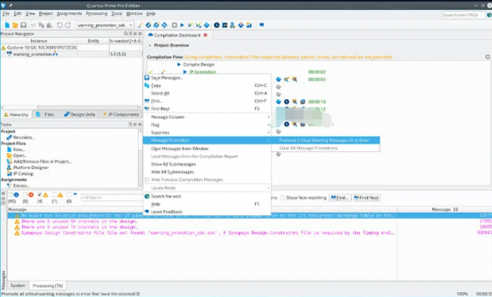
Task: Expand the Message Column submenu
Action: (x=207, y=117)
